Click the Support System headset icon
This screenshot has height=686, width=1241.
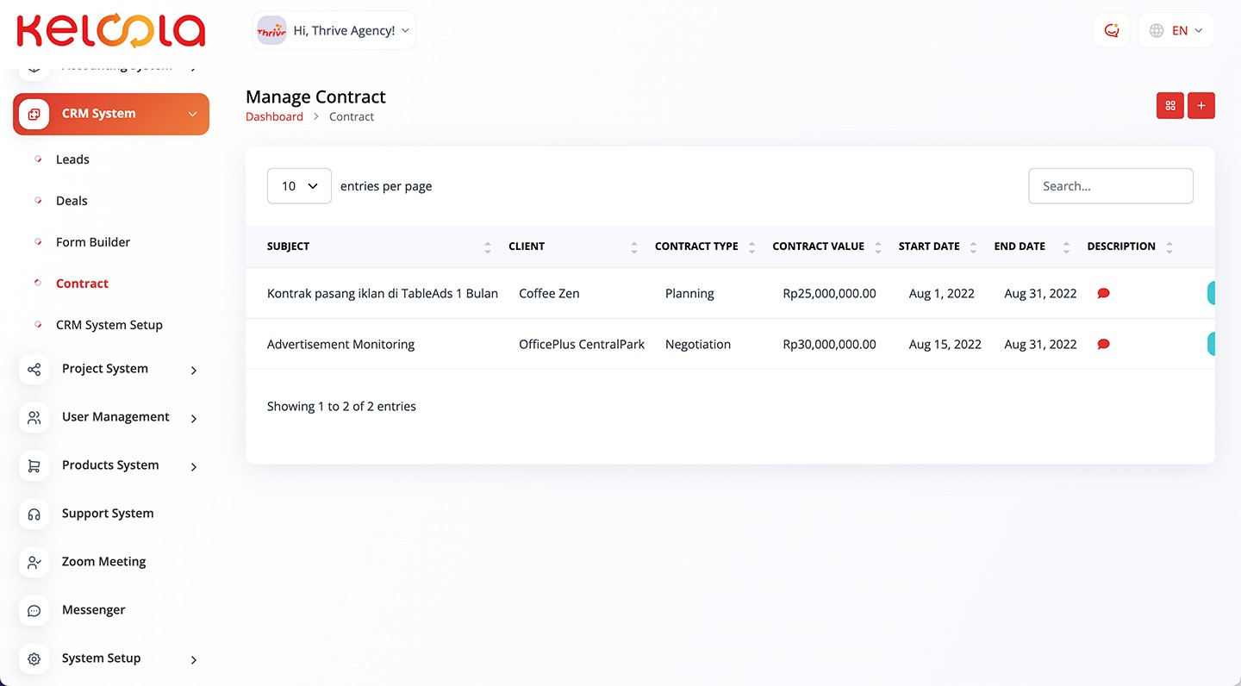tap(34, 514)
